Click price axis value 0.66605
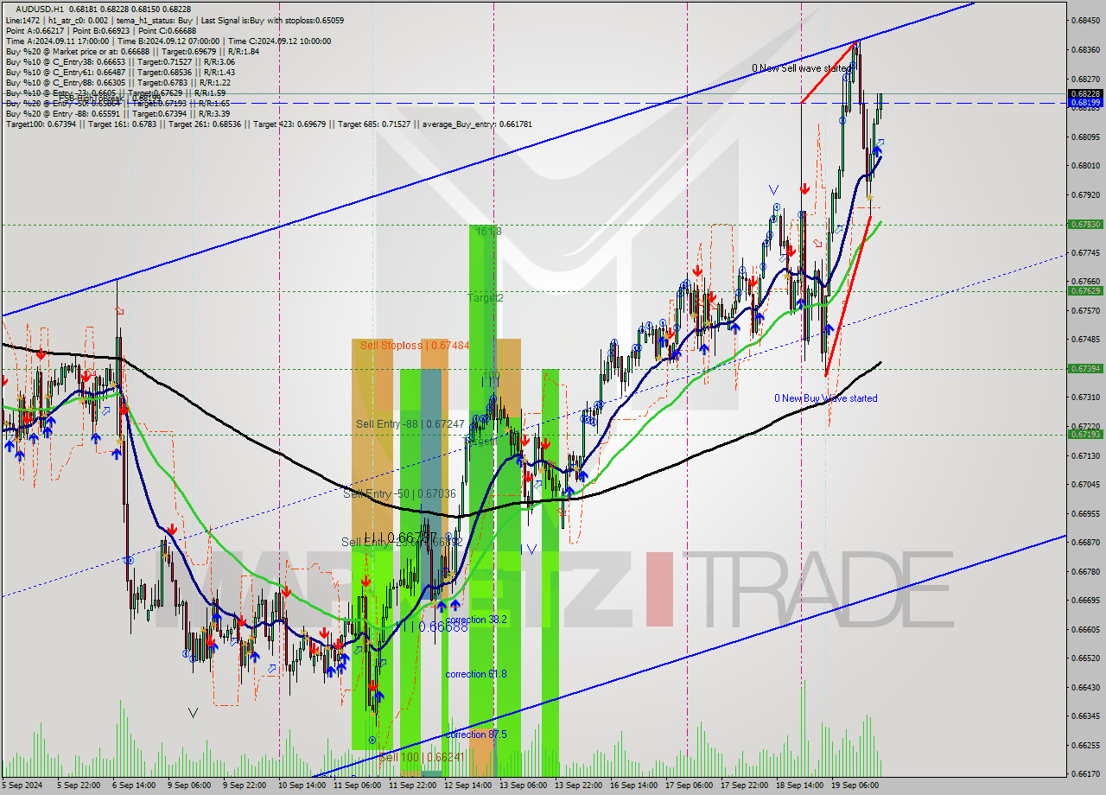The height and width of the screenshot is (795, 1106). 1084,629
